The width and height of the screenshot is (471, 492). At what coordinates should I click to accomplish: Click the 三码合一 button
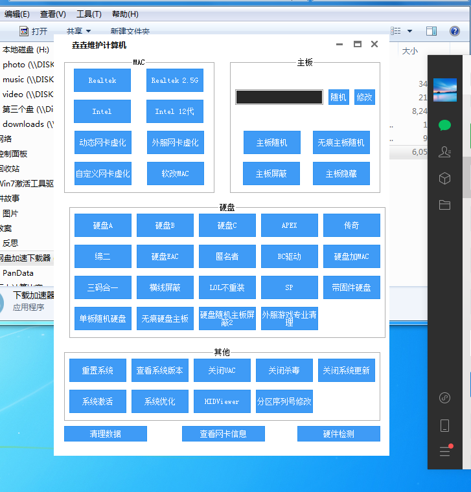tap(103, 287)
